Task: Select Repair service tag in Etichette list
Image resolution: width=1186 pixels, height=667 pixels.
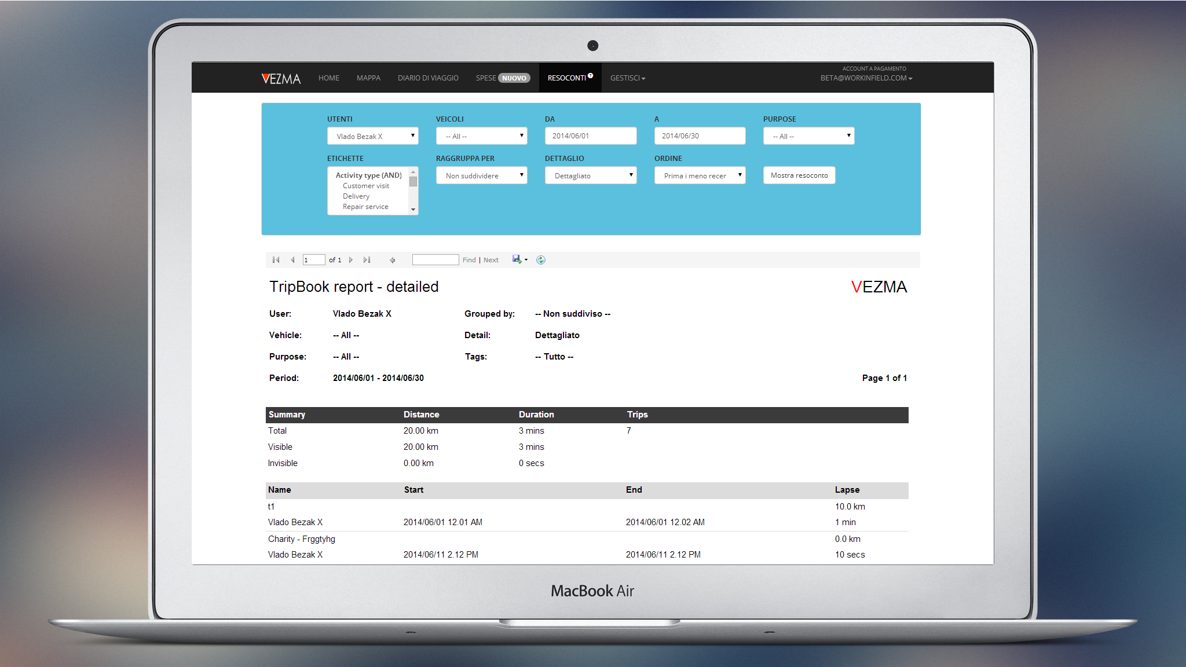Action: [365, 207]
